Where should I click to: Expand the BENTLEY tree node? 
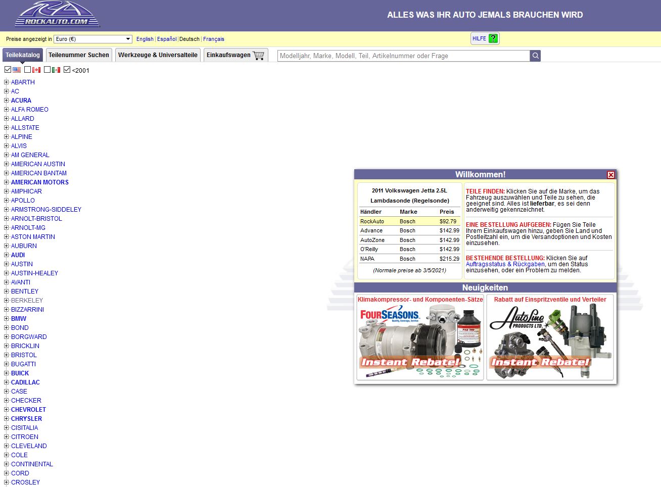point(7,291)
